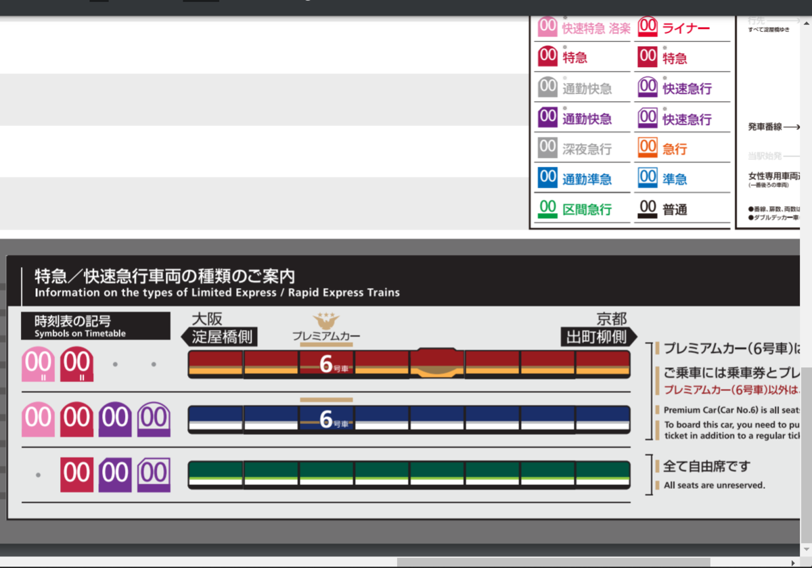
Task: Click the 特急／快速急行車両の種類のご案内 heading
Action: (165, 276)
